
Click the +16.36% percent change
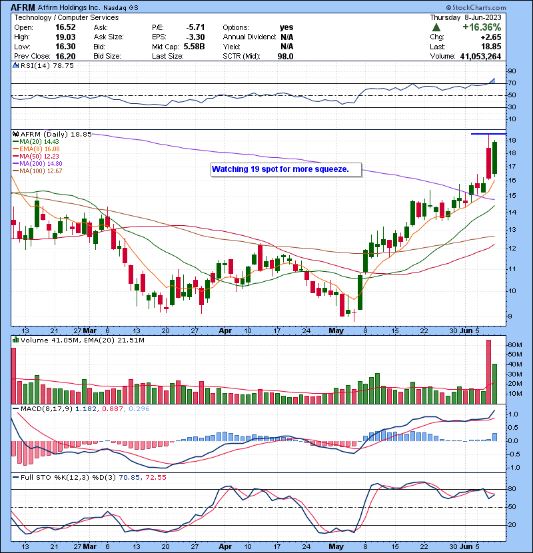pyautogui.click(x=482, y=27)
